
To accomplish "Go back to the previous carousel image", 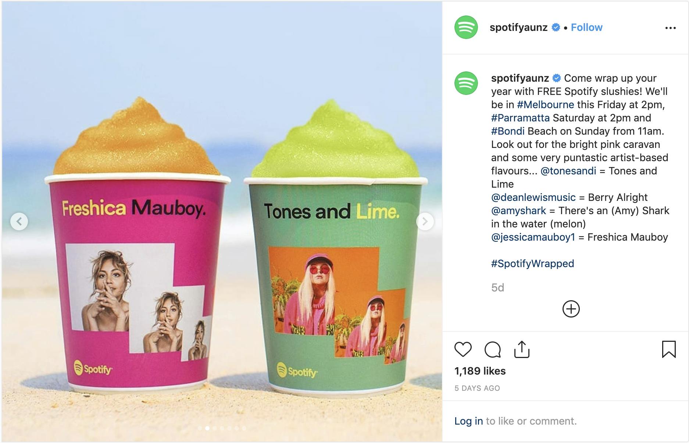I will (x=19, y=221).
